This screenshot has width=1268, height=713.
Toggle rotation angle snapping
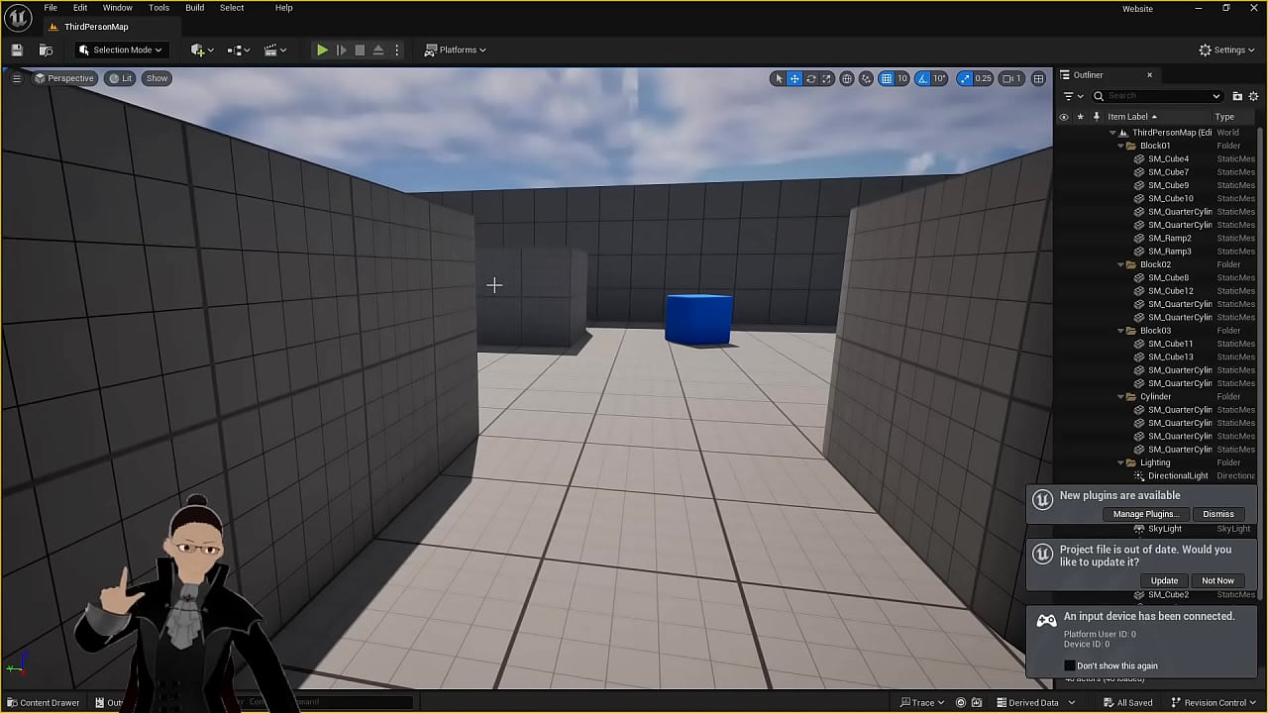[923, 78]
